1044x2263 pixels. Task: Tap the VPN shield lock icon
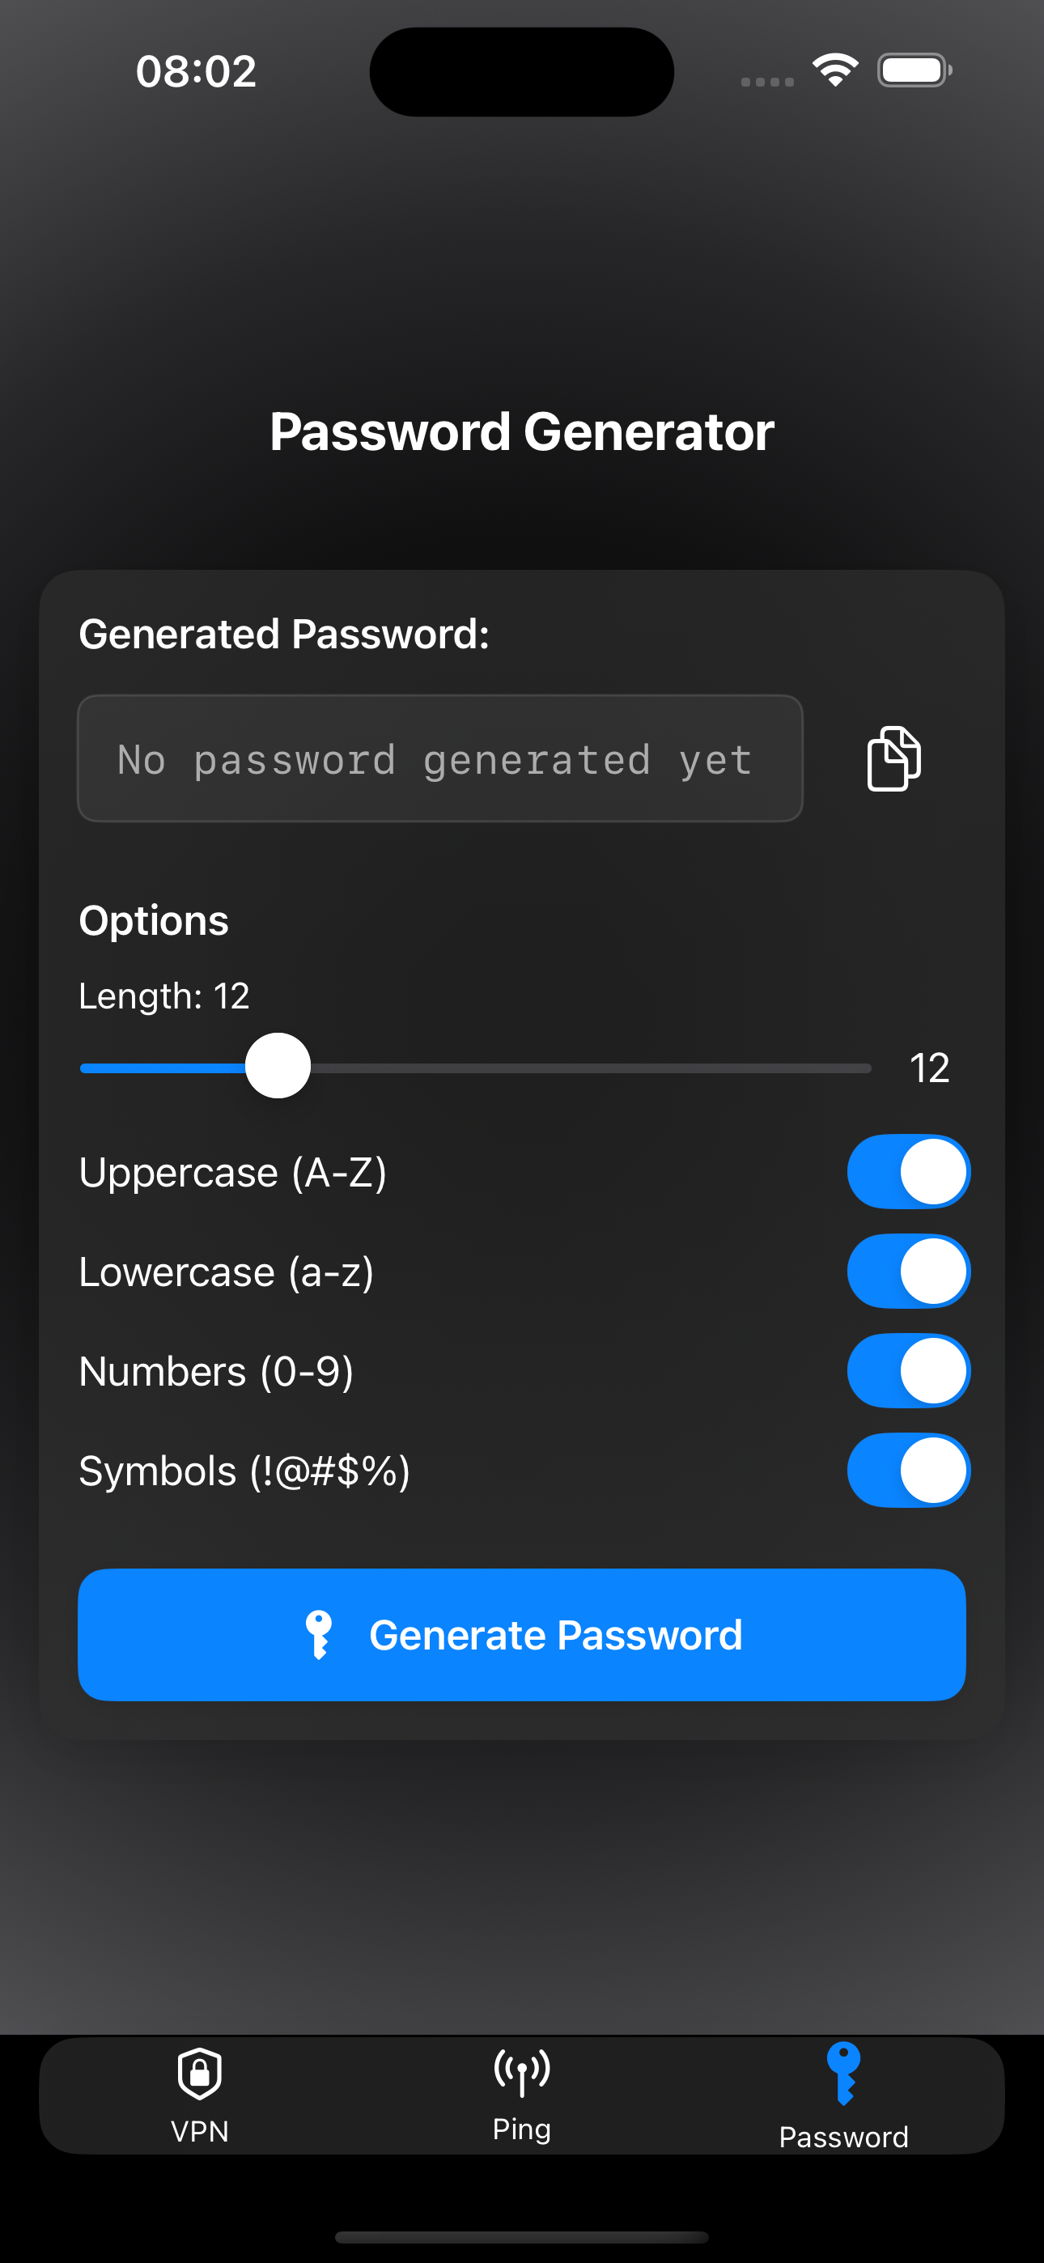pos(199,2074)
